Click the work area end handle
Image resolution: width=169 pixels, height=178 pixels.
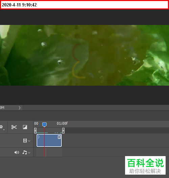(63, 130)
